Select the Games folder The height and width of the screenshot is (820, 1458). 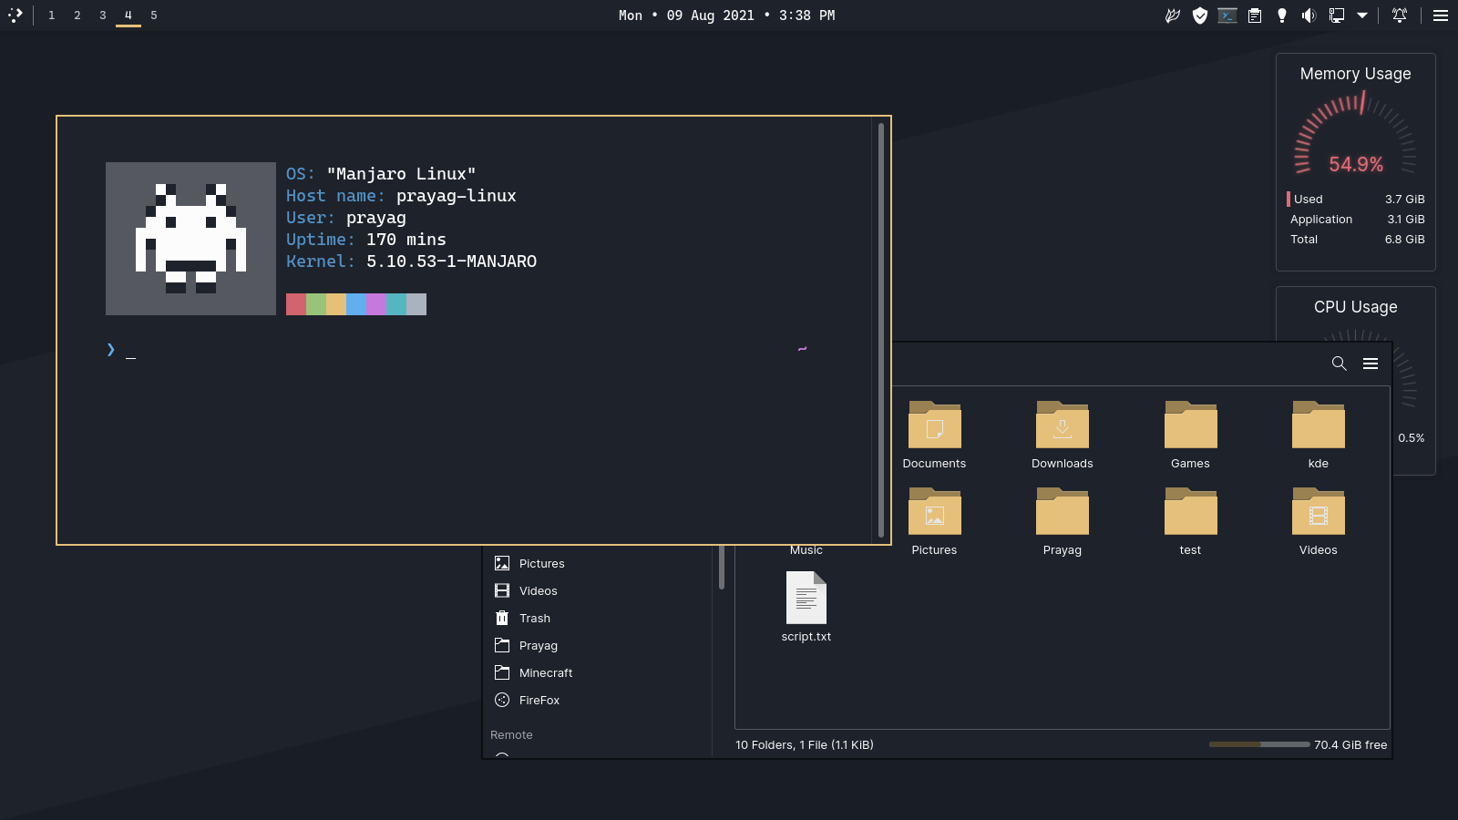[1190, 435]
